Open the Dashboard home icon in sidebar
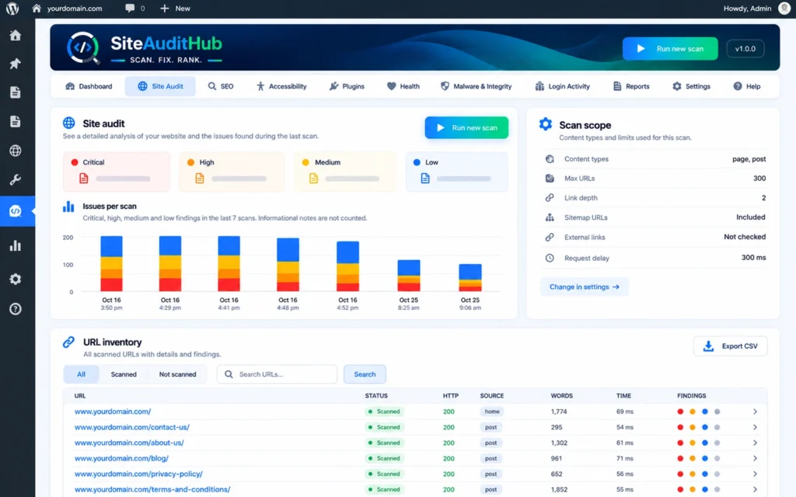The height and width of the screenshot is (497, 796). [x=16, y=35]
